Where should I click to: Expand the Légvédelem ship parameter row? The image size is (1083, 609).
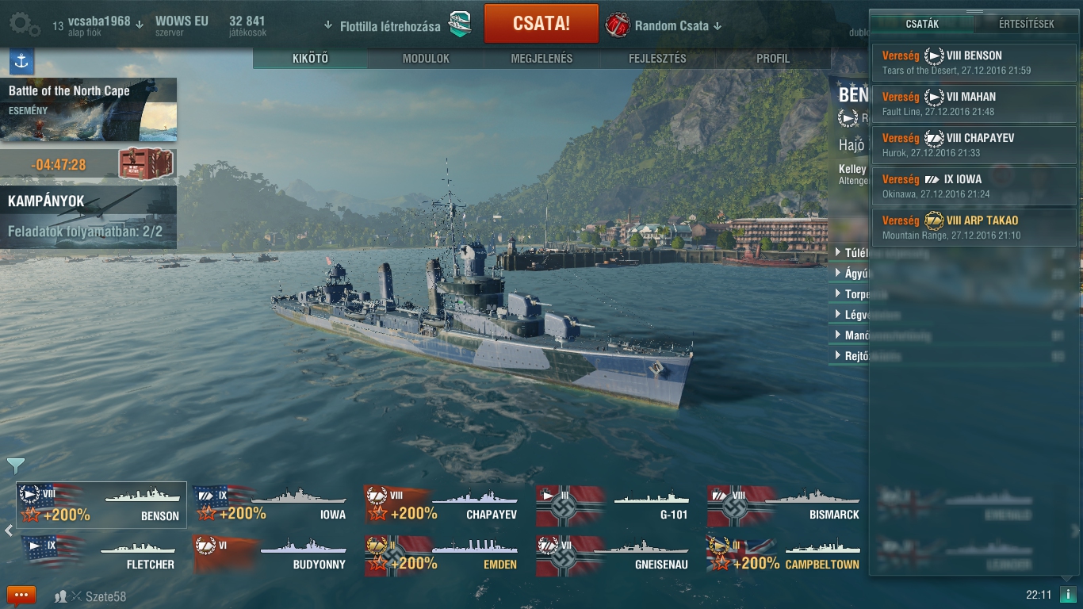click(x=849, y=315)
